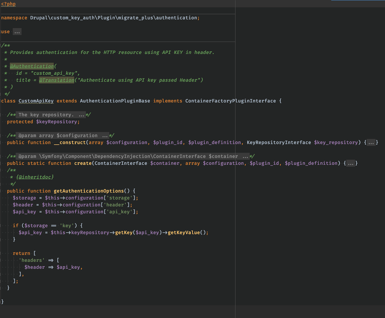
Task: Expand the folded use statements
Action: [17, 32]
